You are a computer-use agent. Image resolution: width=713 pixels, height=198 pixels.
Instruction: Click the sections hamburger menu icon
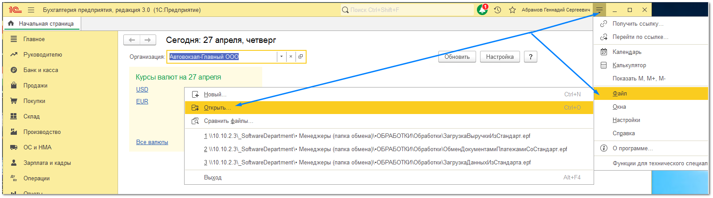[x=31, y=10]
